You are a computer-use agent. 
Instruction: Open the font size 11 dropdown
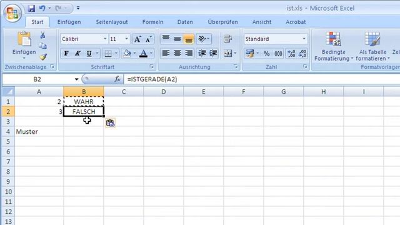coord(126,39)
